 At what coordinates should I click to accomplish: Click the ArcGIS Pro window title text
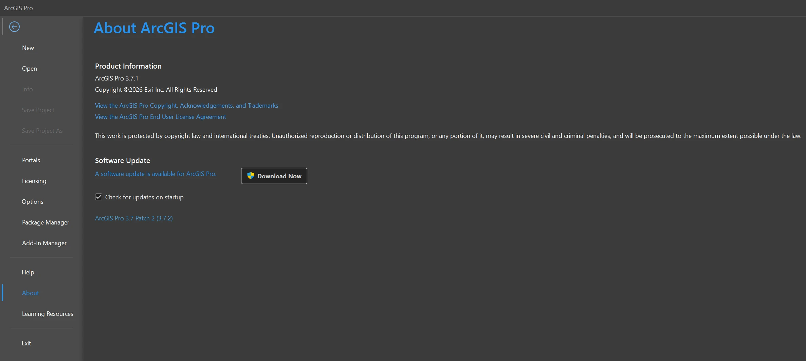coord(18,8)
